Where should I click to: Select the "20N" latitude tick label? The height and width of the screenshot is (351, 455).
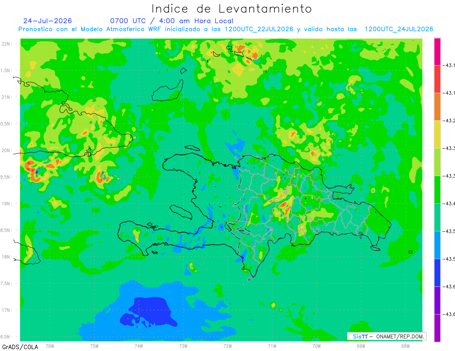(x=6, y=150)
